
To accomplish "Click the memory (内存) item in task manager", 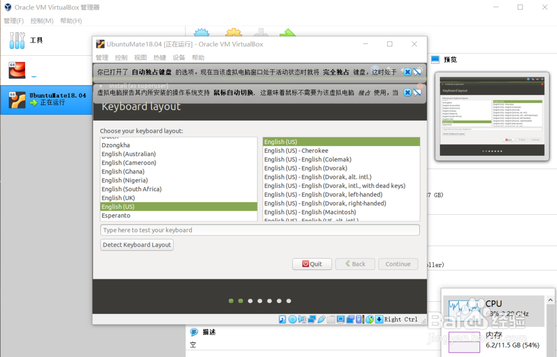I will point(494,341).
